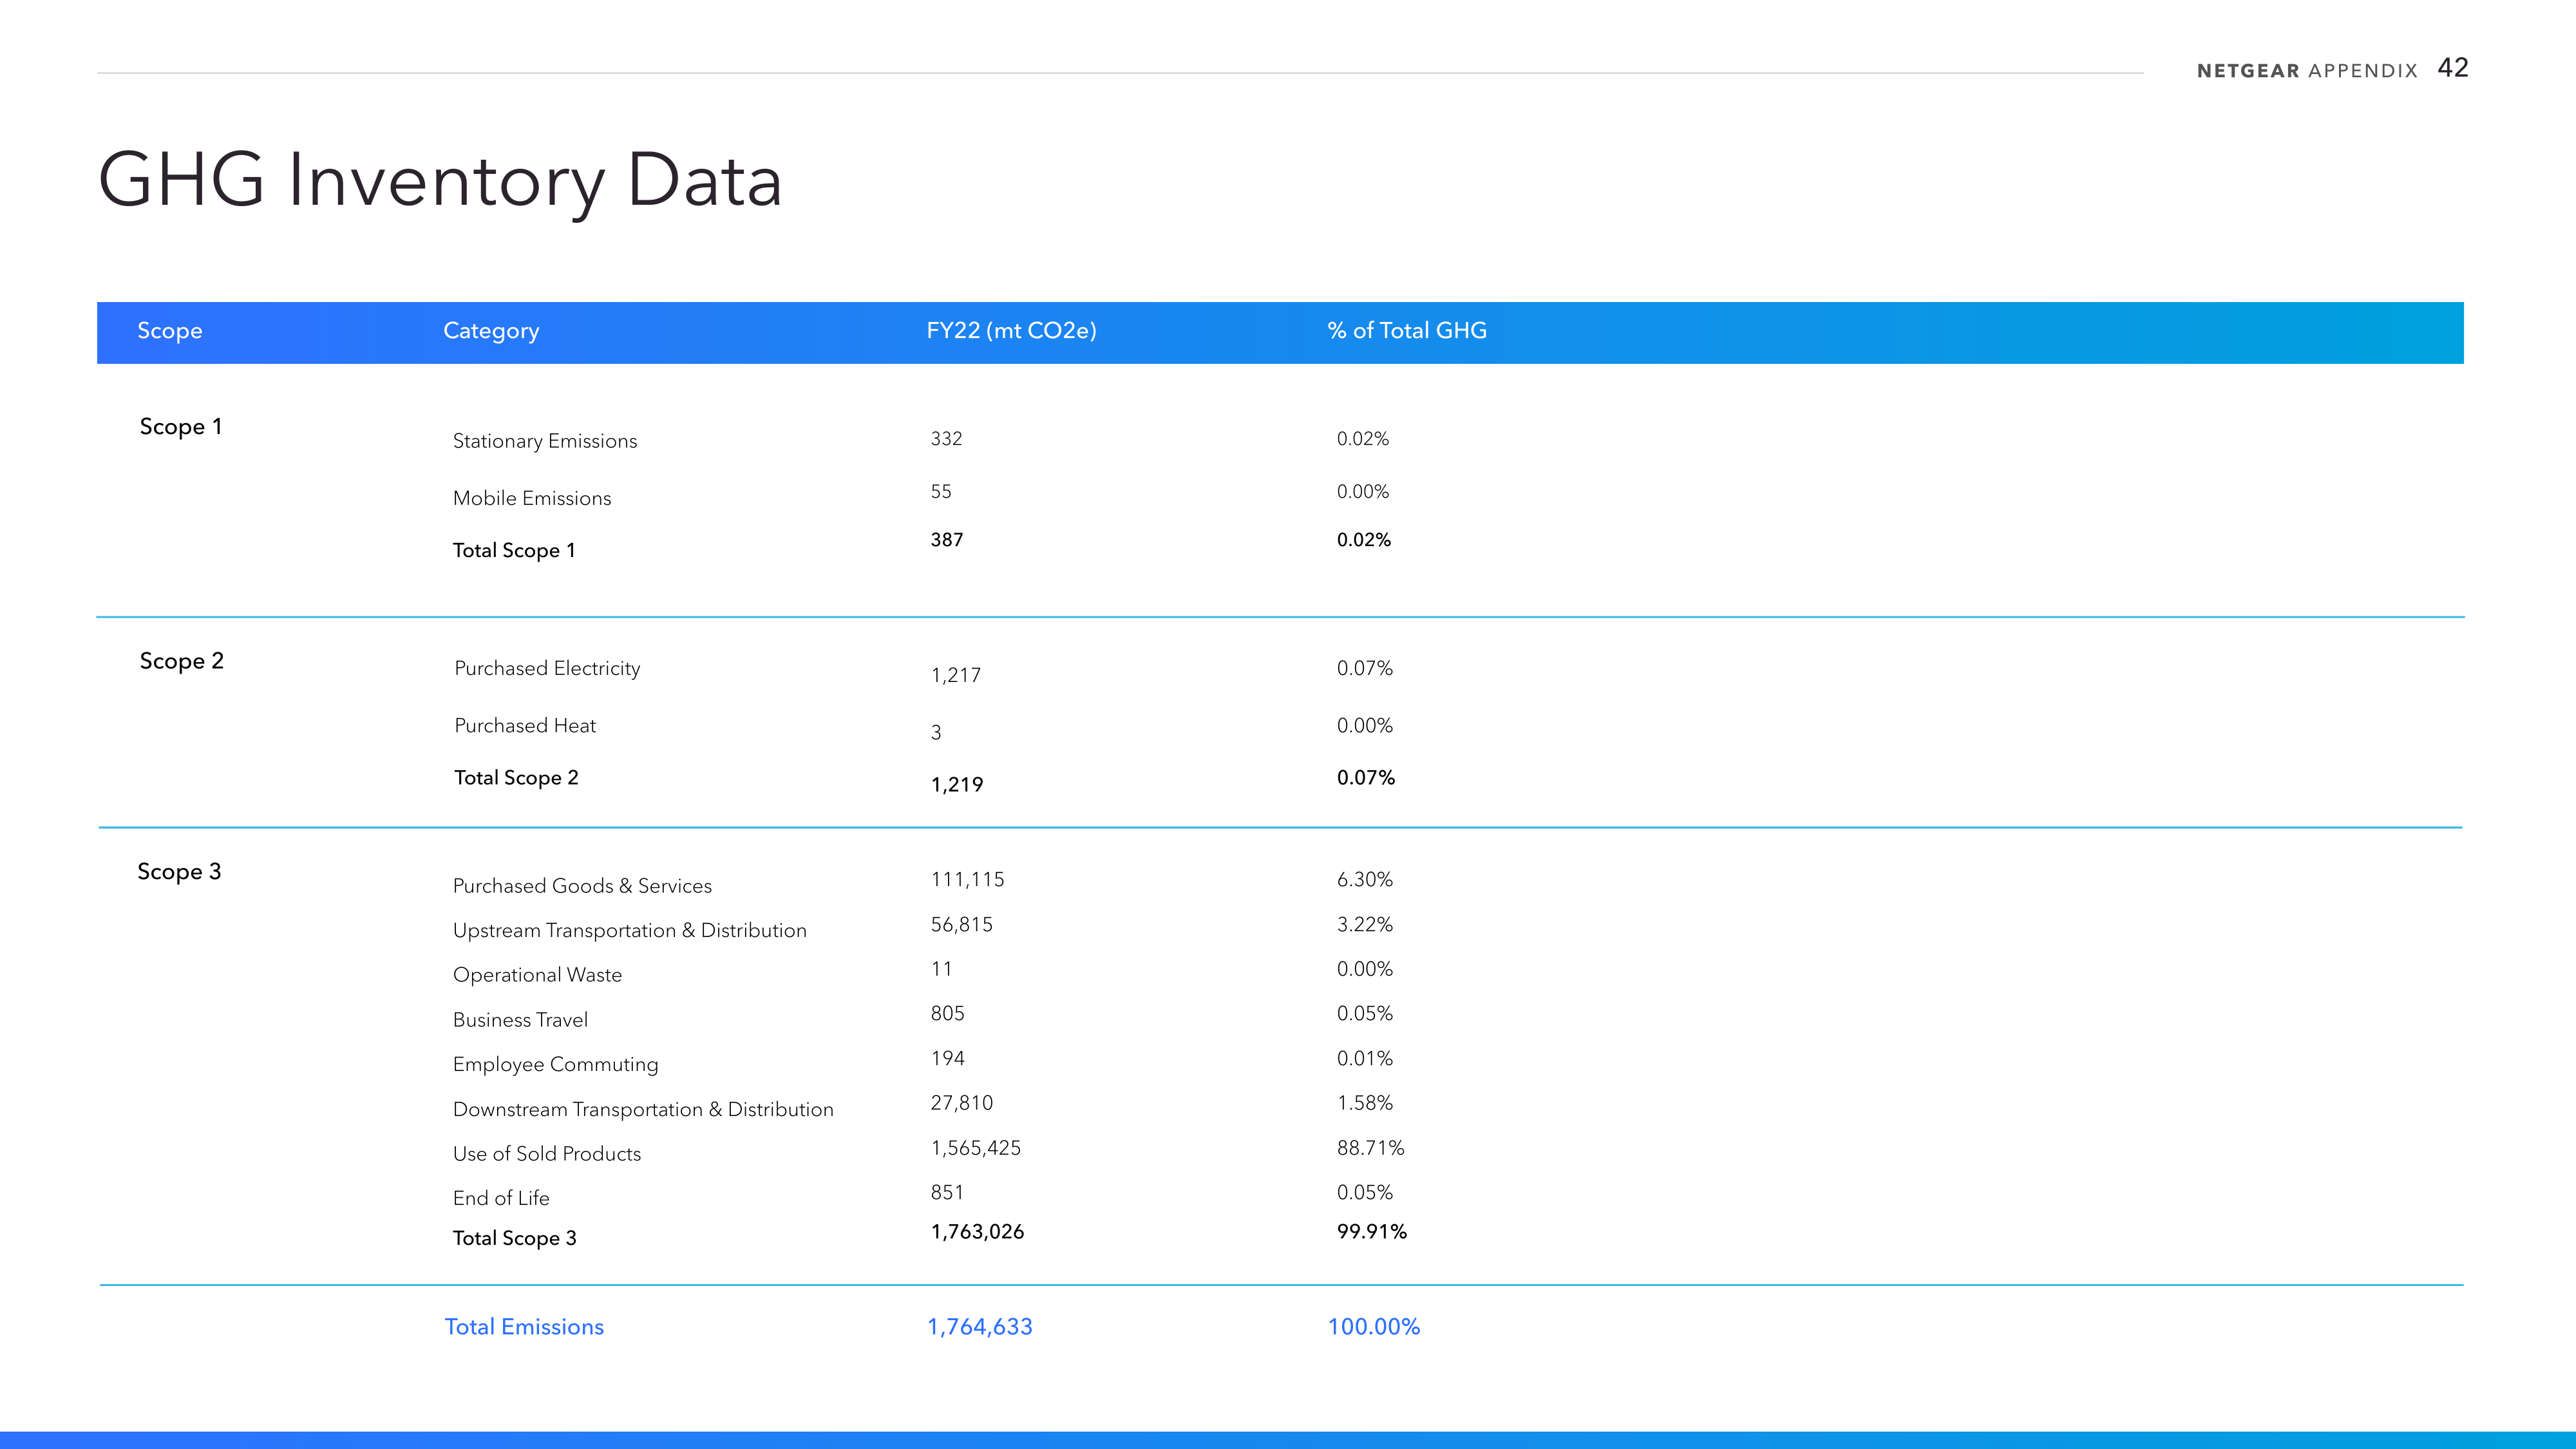Click the 'FY22 (mt CO2e)' header
Image resolution: width=2576 pixels, height=1449 pixels.
[x=1011, y=331]
